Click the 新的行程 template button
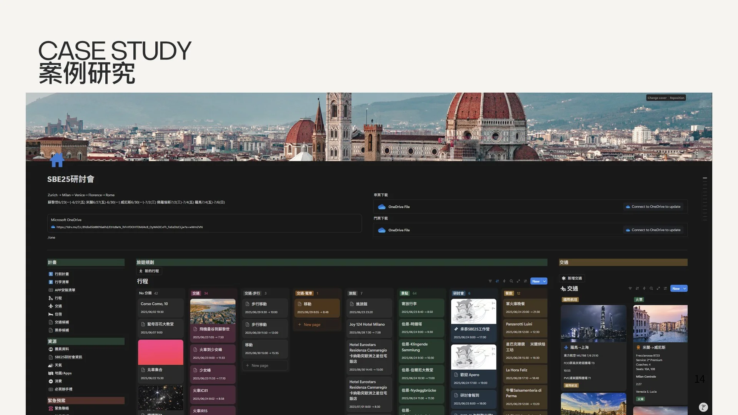The height and width of the screenshot is (415, 738). click(149, 271)
